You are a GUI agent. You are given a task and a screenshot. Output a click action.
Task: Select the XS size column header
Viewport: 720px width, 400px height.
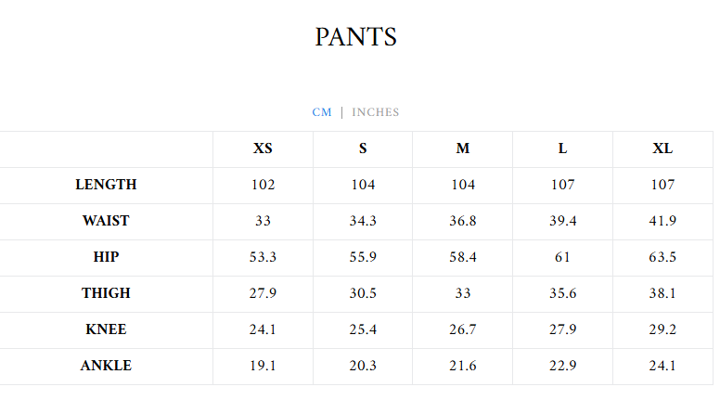coord(263,148)
